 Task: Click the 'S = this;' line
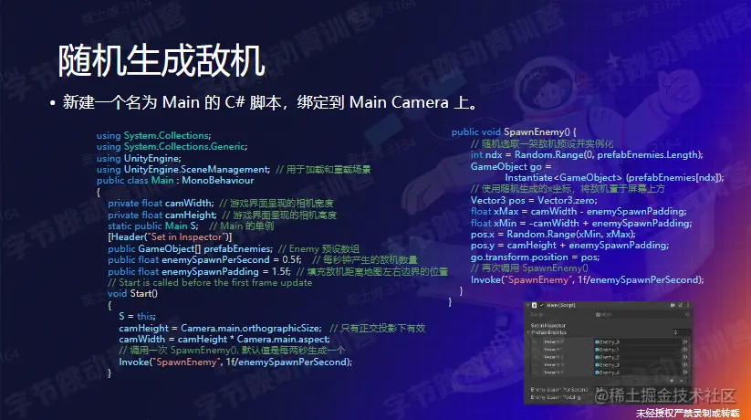click(x=138, y=316)
